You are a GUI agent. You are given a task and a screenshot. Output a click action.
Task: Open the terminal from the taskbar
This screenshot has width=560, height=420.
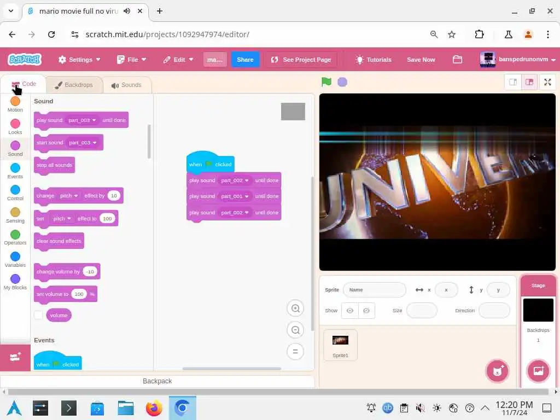click(68, 407)
